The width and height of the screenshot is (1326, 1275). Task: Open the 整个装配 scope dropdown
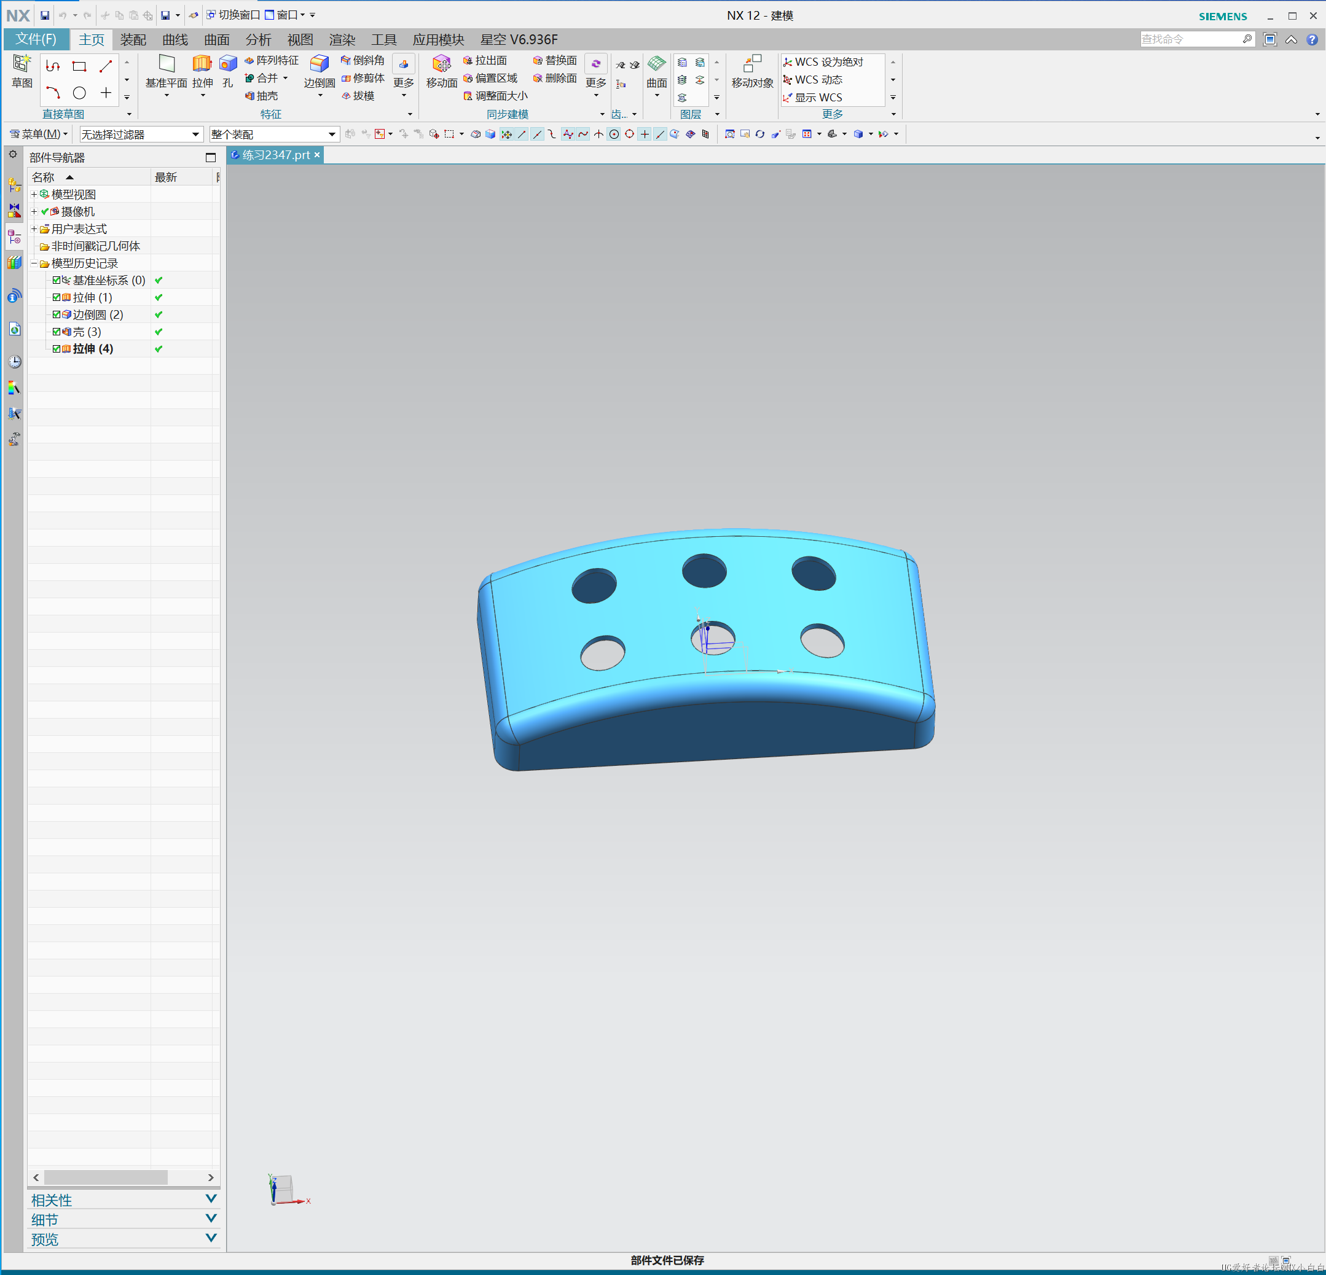[273, 135]
